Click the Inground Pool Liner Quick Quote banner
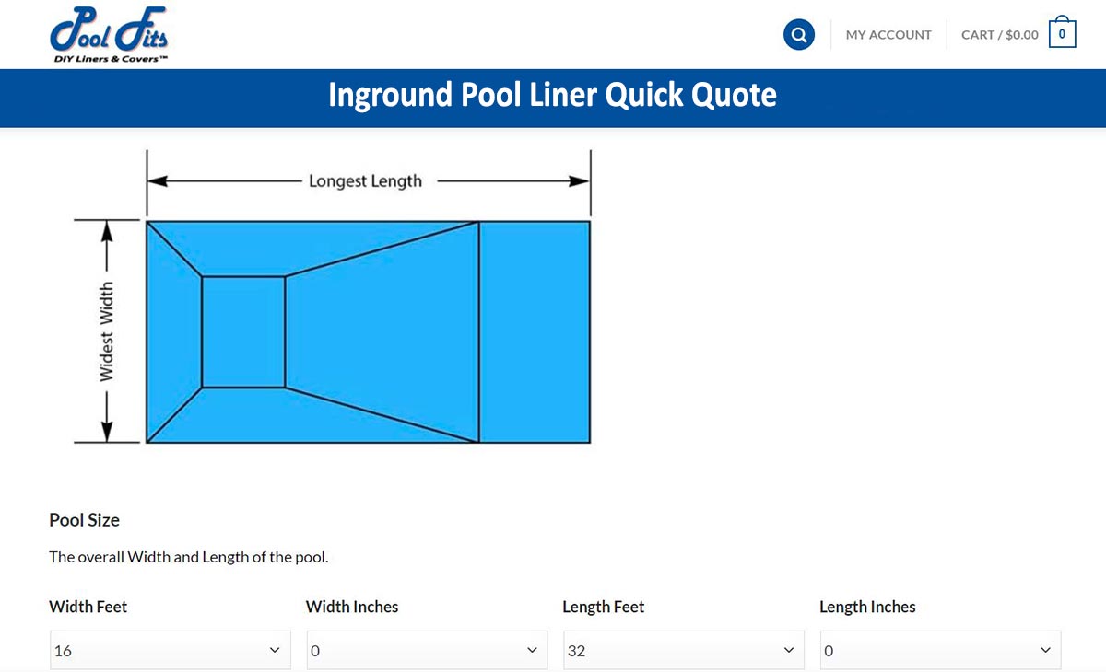The image size is (1106, 672). (553, 96)
